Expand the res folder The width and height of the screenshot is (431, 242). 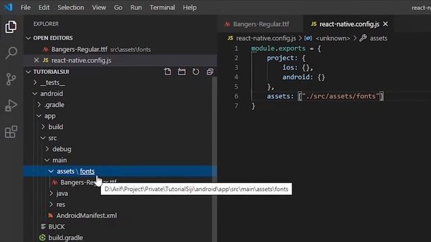point(51,204)
